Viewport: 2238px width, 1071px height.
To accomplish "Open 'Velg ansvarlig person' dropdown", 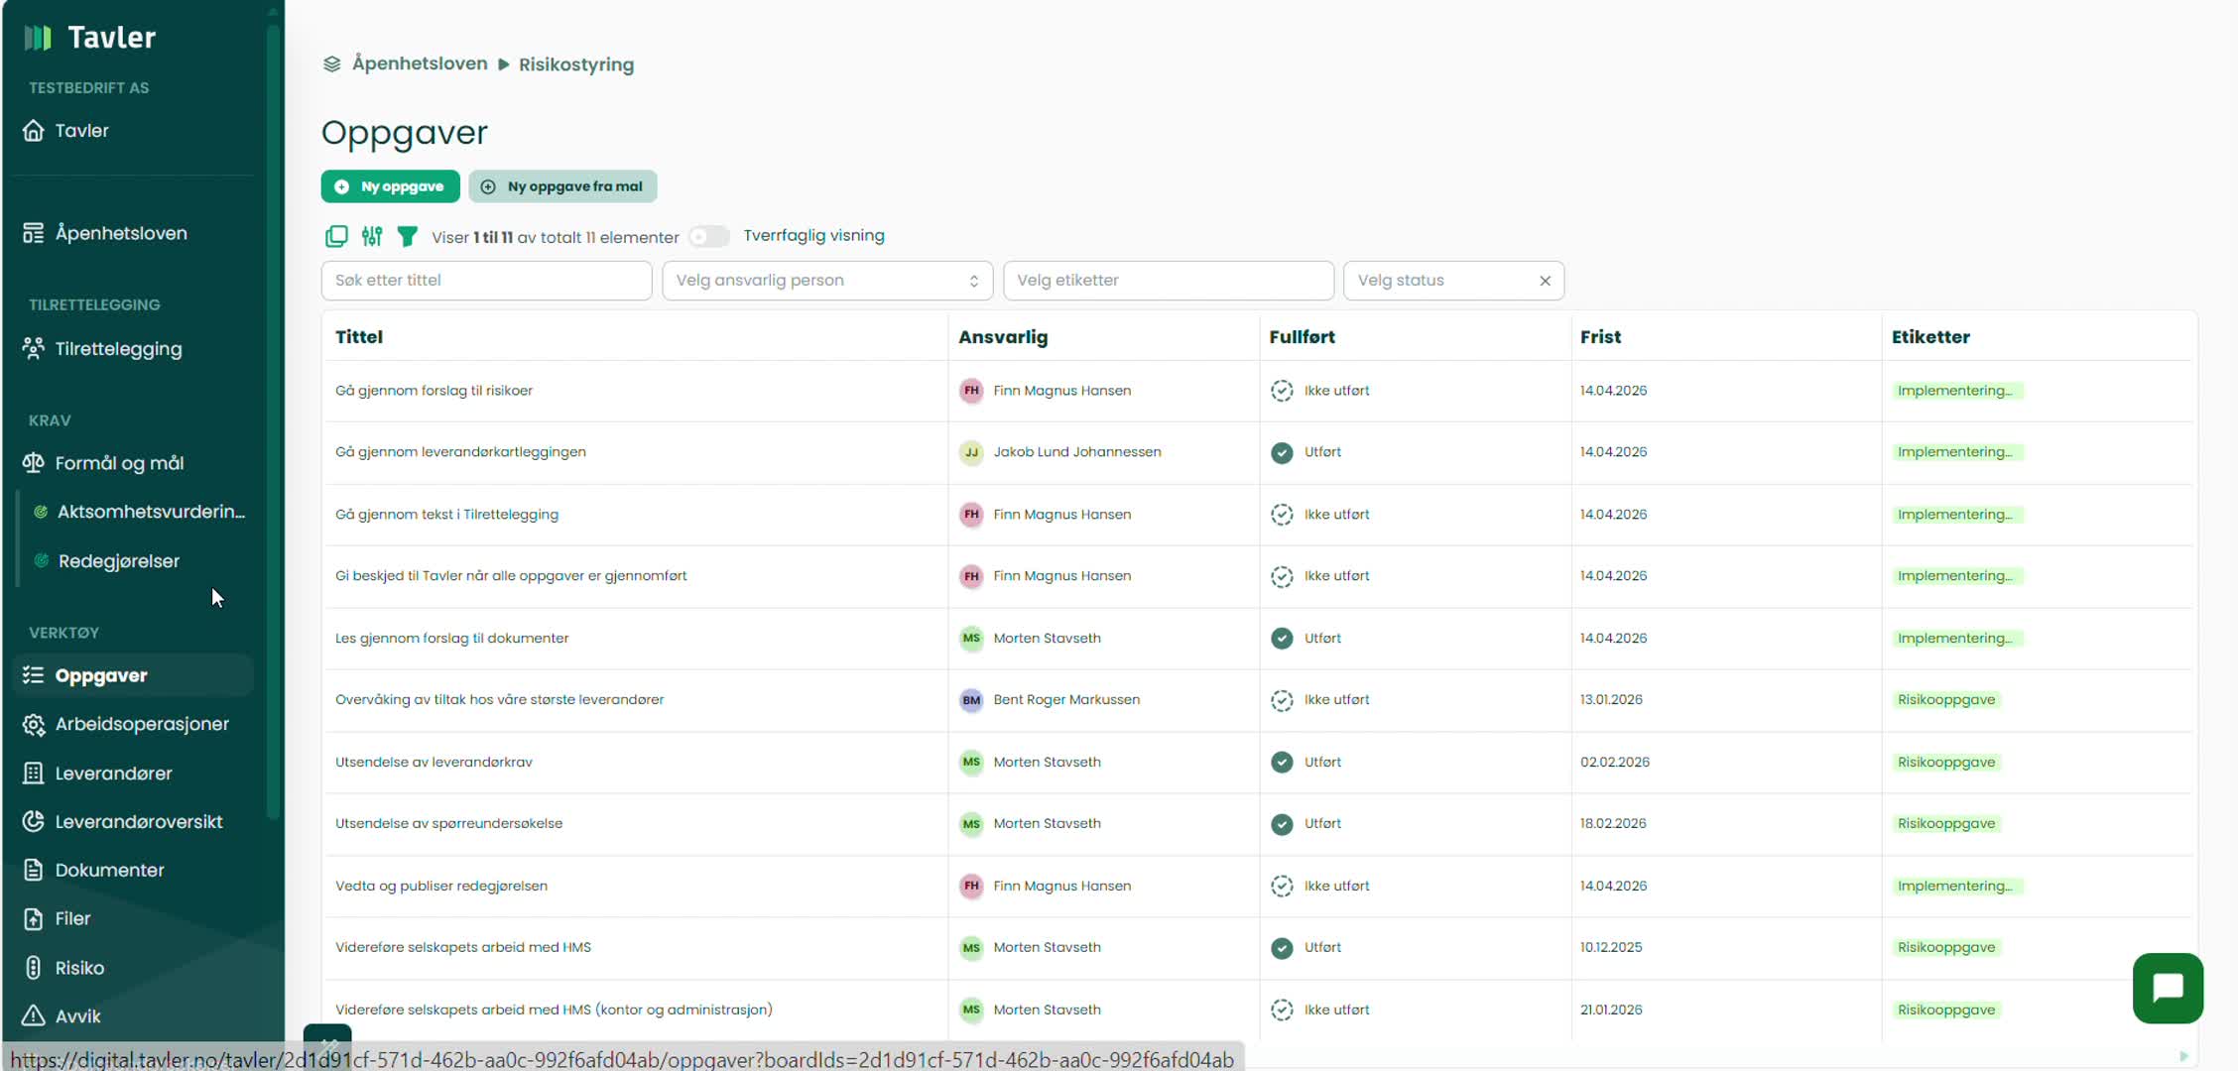I will [826, 281].
